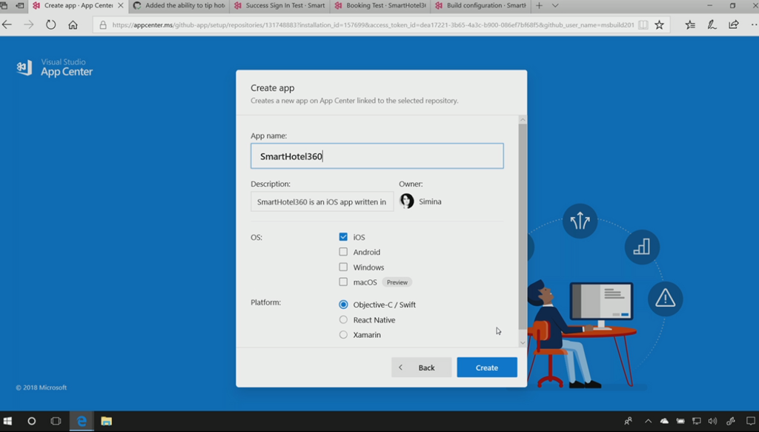Image resolution: width=759 pixels, height=432 pixels.
Task: Click the Visual Studio App Center logo
Action: pyautogui.click(x=55, y=68)
